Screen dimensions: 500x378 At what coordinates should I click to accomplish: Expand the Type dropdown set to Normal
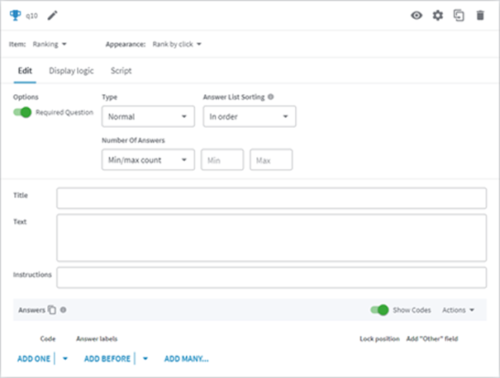(148, 116)
